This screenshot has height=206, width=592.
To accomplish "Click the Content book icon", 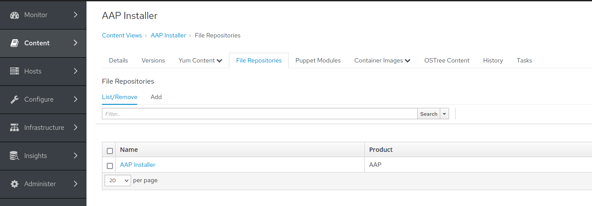I will pyautogui.click(x=15, y=43).
